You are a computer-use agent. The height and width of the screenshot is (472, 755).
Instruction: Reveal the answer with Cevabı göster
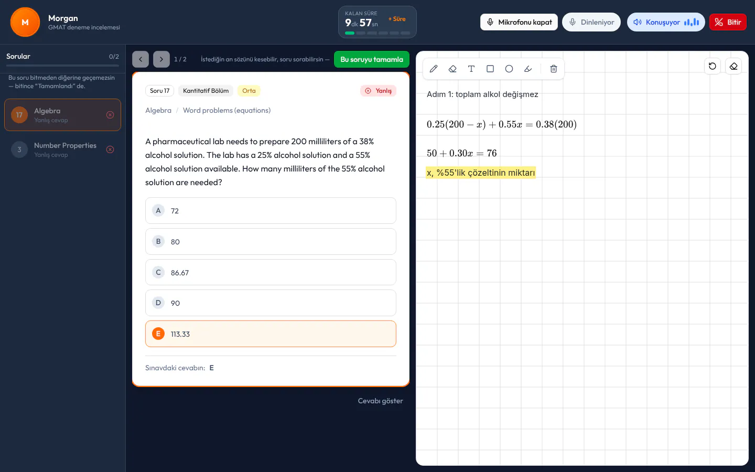[x=381, y=401]
